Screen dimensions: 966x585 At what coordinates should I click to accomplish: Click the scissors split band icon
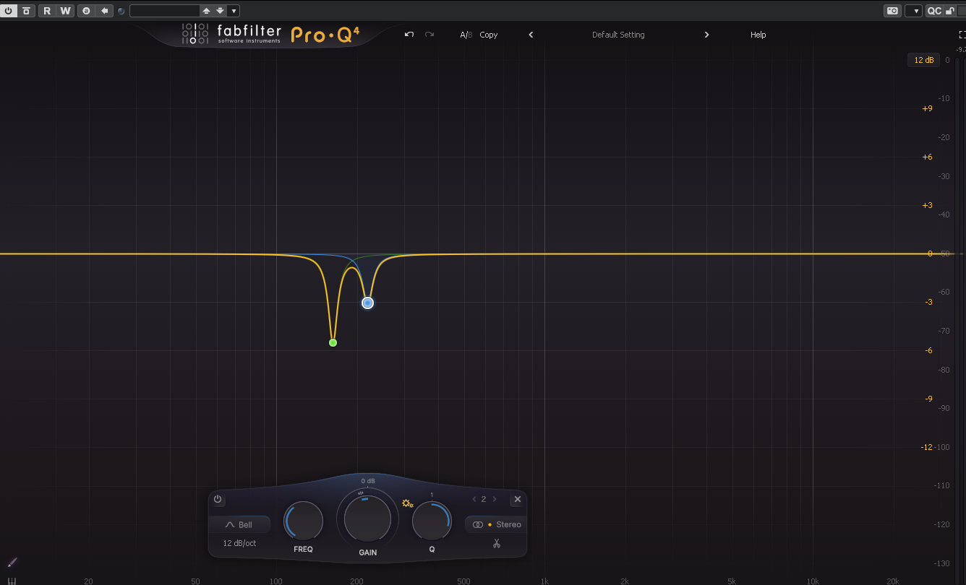pos(497,543)
